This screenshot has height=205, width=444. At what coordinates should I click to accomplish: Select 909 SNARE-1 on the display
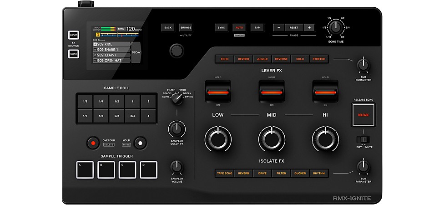coord(111,50)
